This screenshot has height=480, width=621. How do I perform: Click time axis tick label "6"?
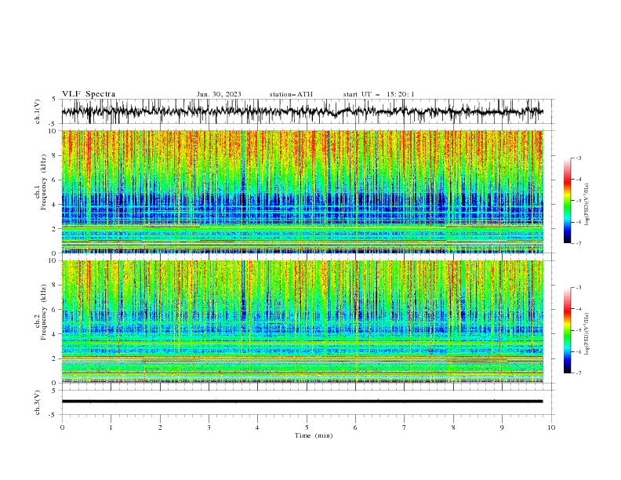click(x=355, y=427)
